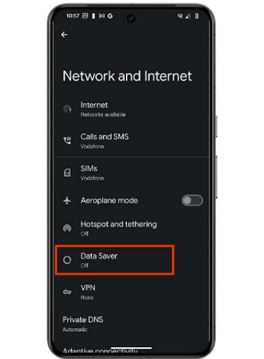Open Hotspot and tethering settings
Viewport: 264px width, 359px height.
click(131, 228)
